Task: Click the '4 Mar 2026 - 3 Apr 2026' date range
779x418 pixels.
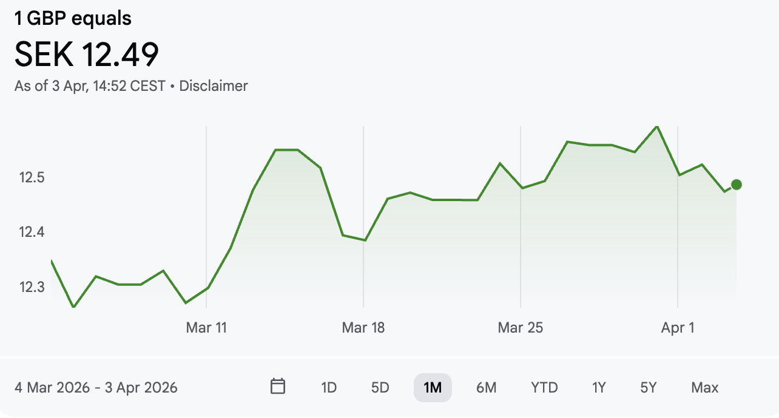Action: (x=96, y=388)
